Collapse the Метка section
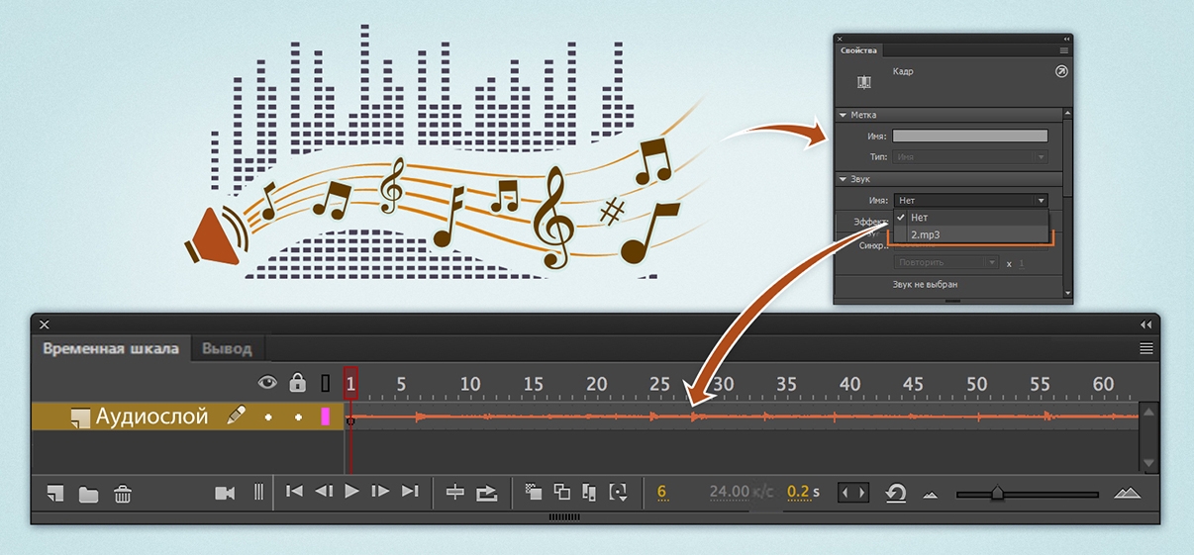This screenshot has height=555, width=1194. point(844,115)
